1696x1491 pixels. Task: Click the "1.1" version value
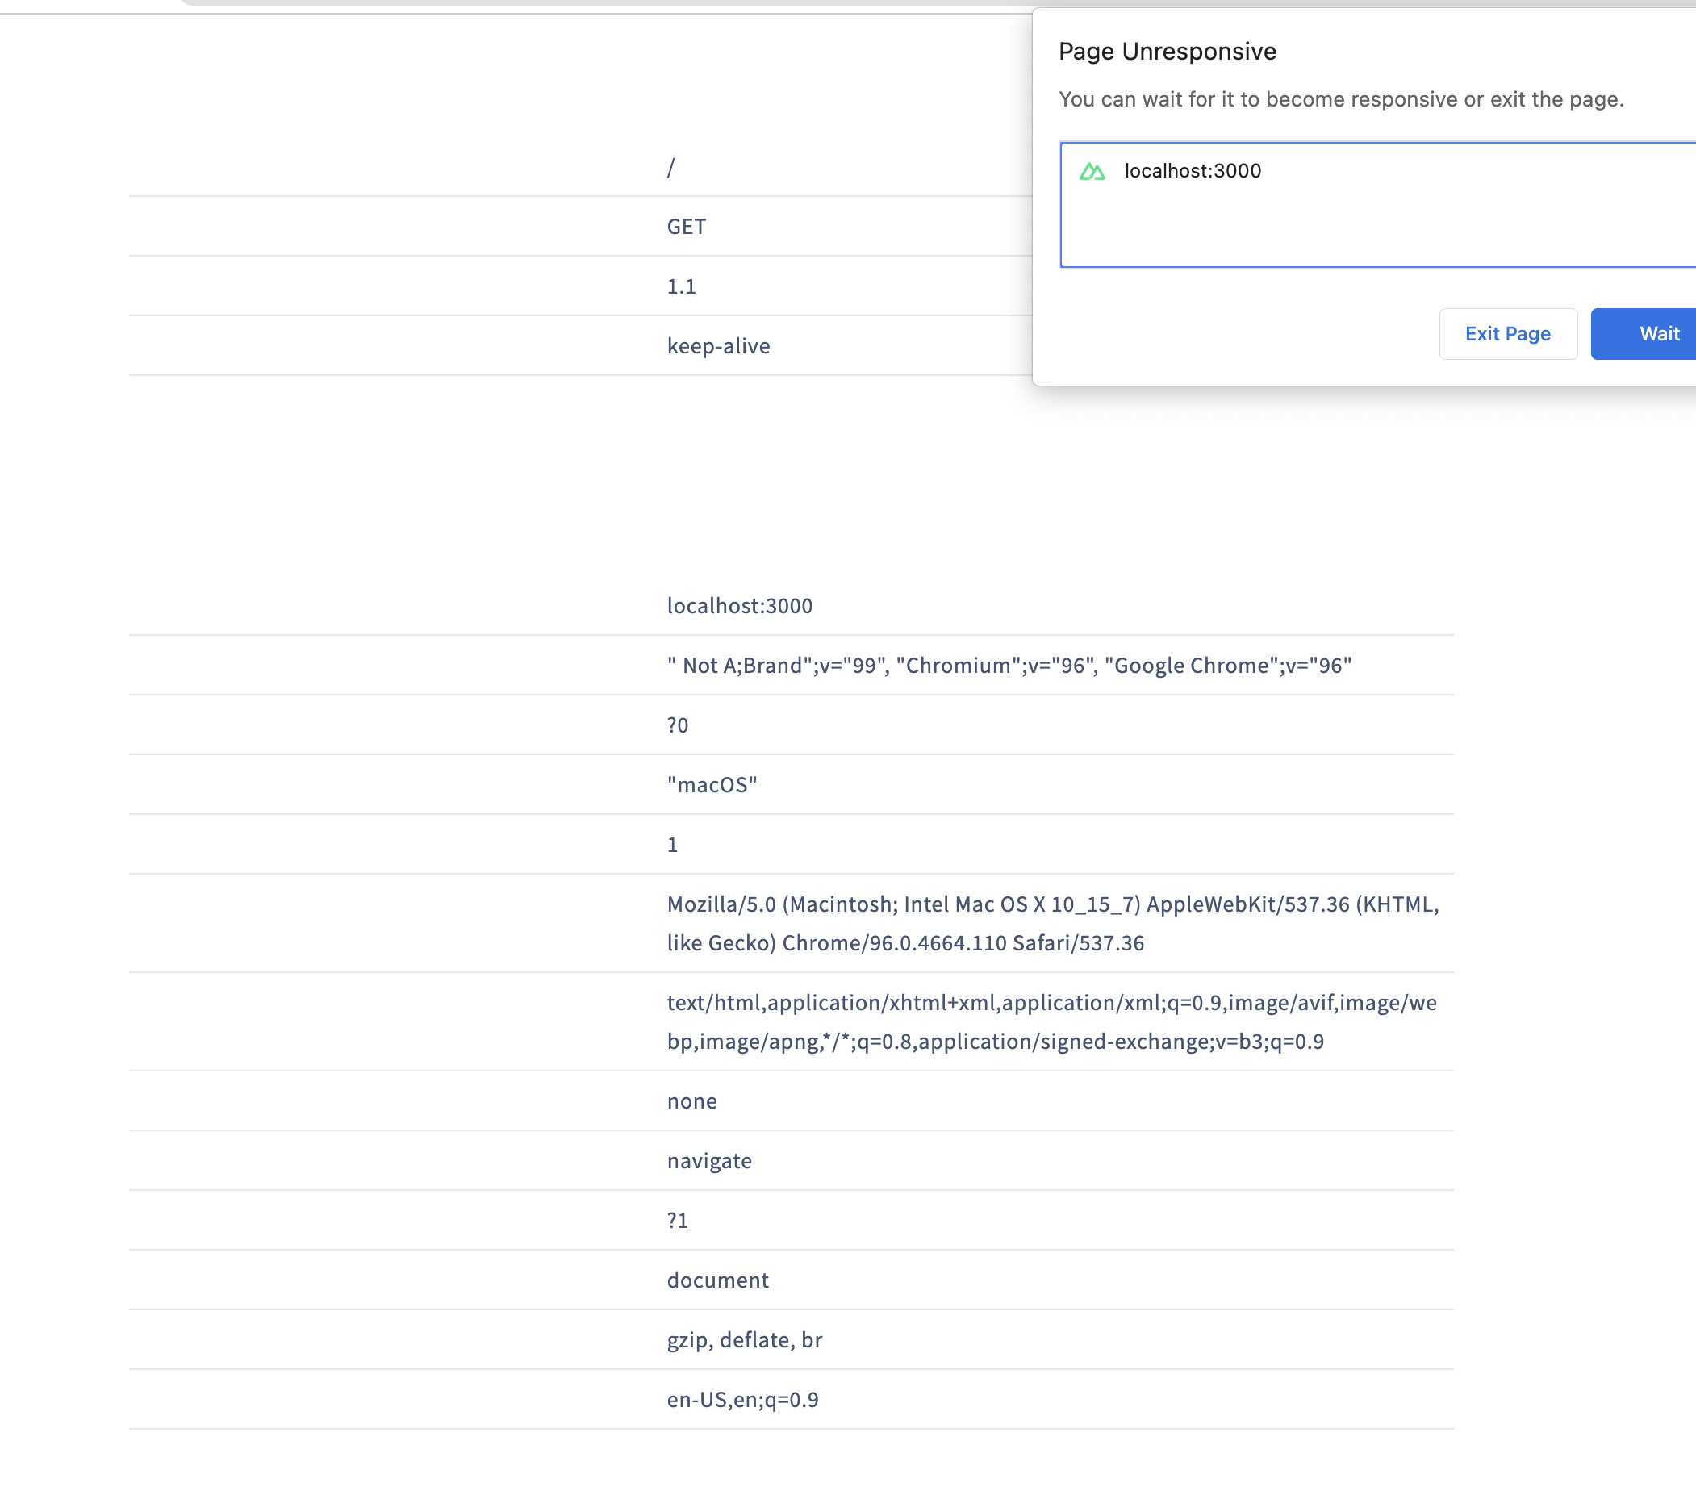pos(681,286)
